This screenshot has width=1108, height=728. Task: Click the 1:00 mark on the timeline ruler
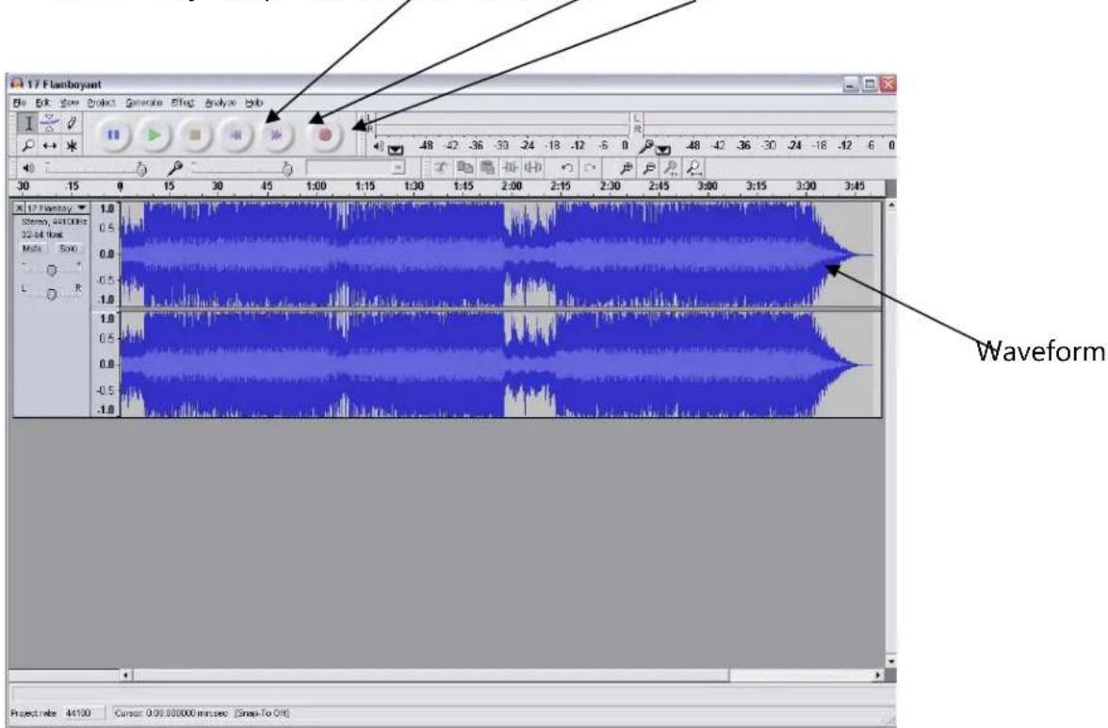click(x=316, y=186)
